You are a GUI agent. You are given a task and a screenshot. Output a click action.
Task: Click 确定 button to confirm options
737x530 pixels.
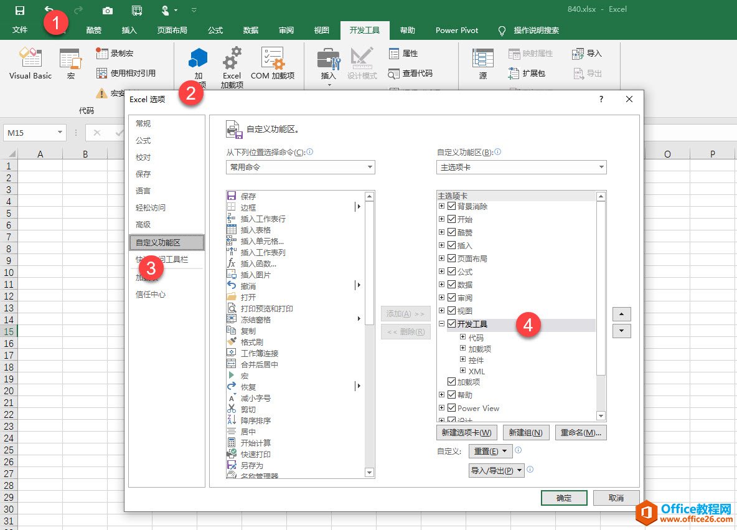click(x=564, y=498)
